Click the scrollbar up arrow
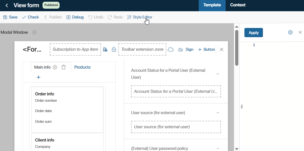This screenshot has height=151, width=304. 237,26
